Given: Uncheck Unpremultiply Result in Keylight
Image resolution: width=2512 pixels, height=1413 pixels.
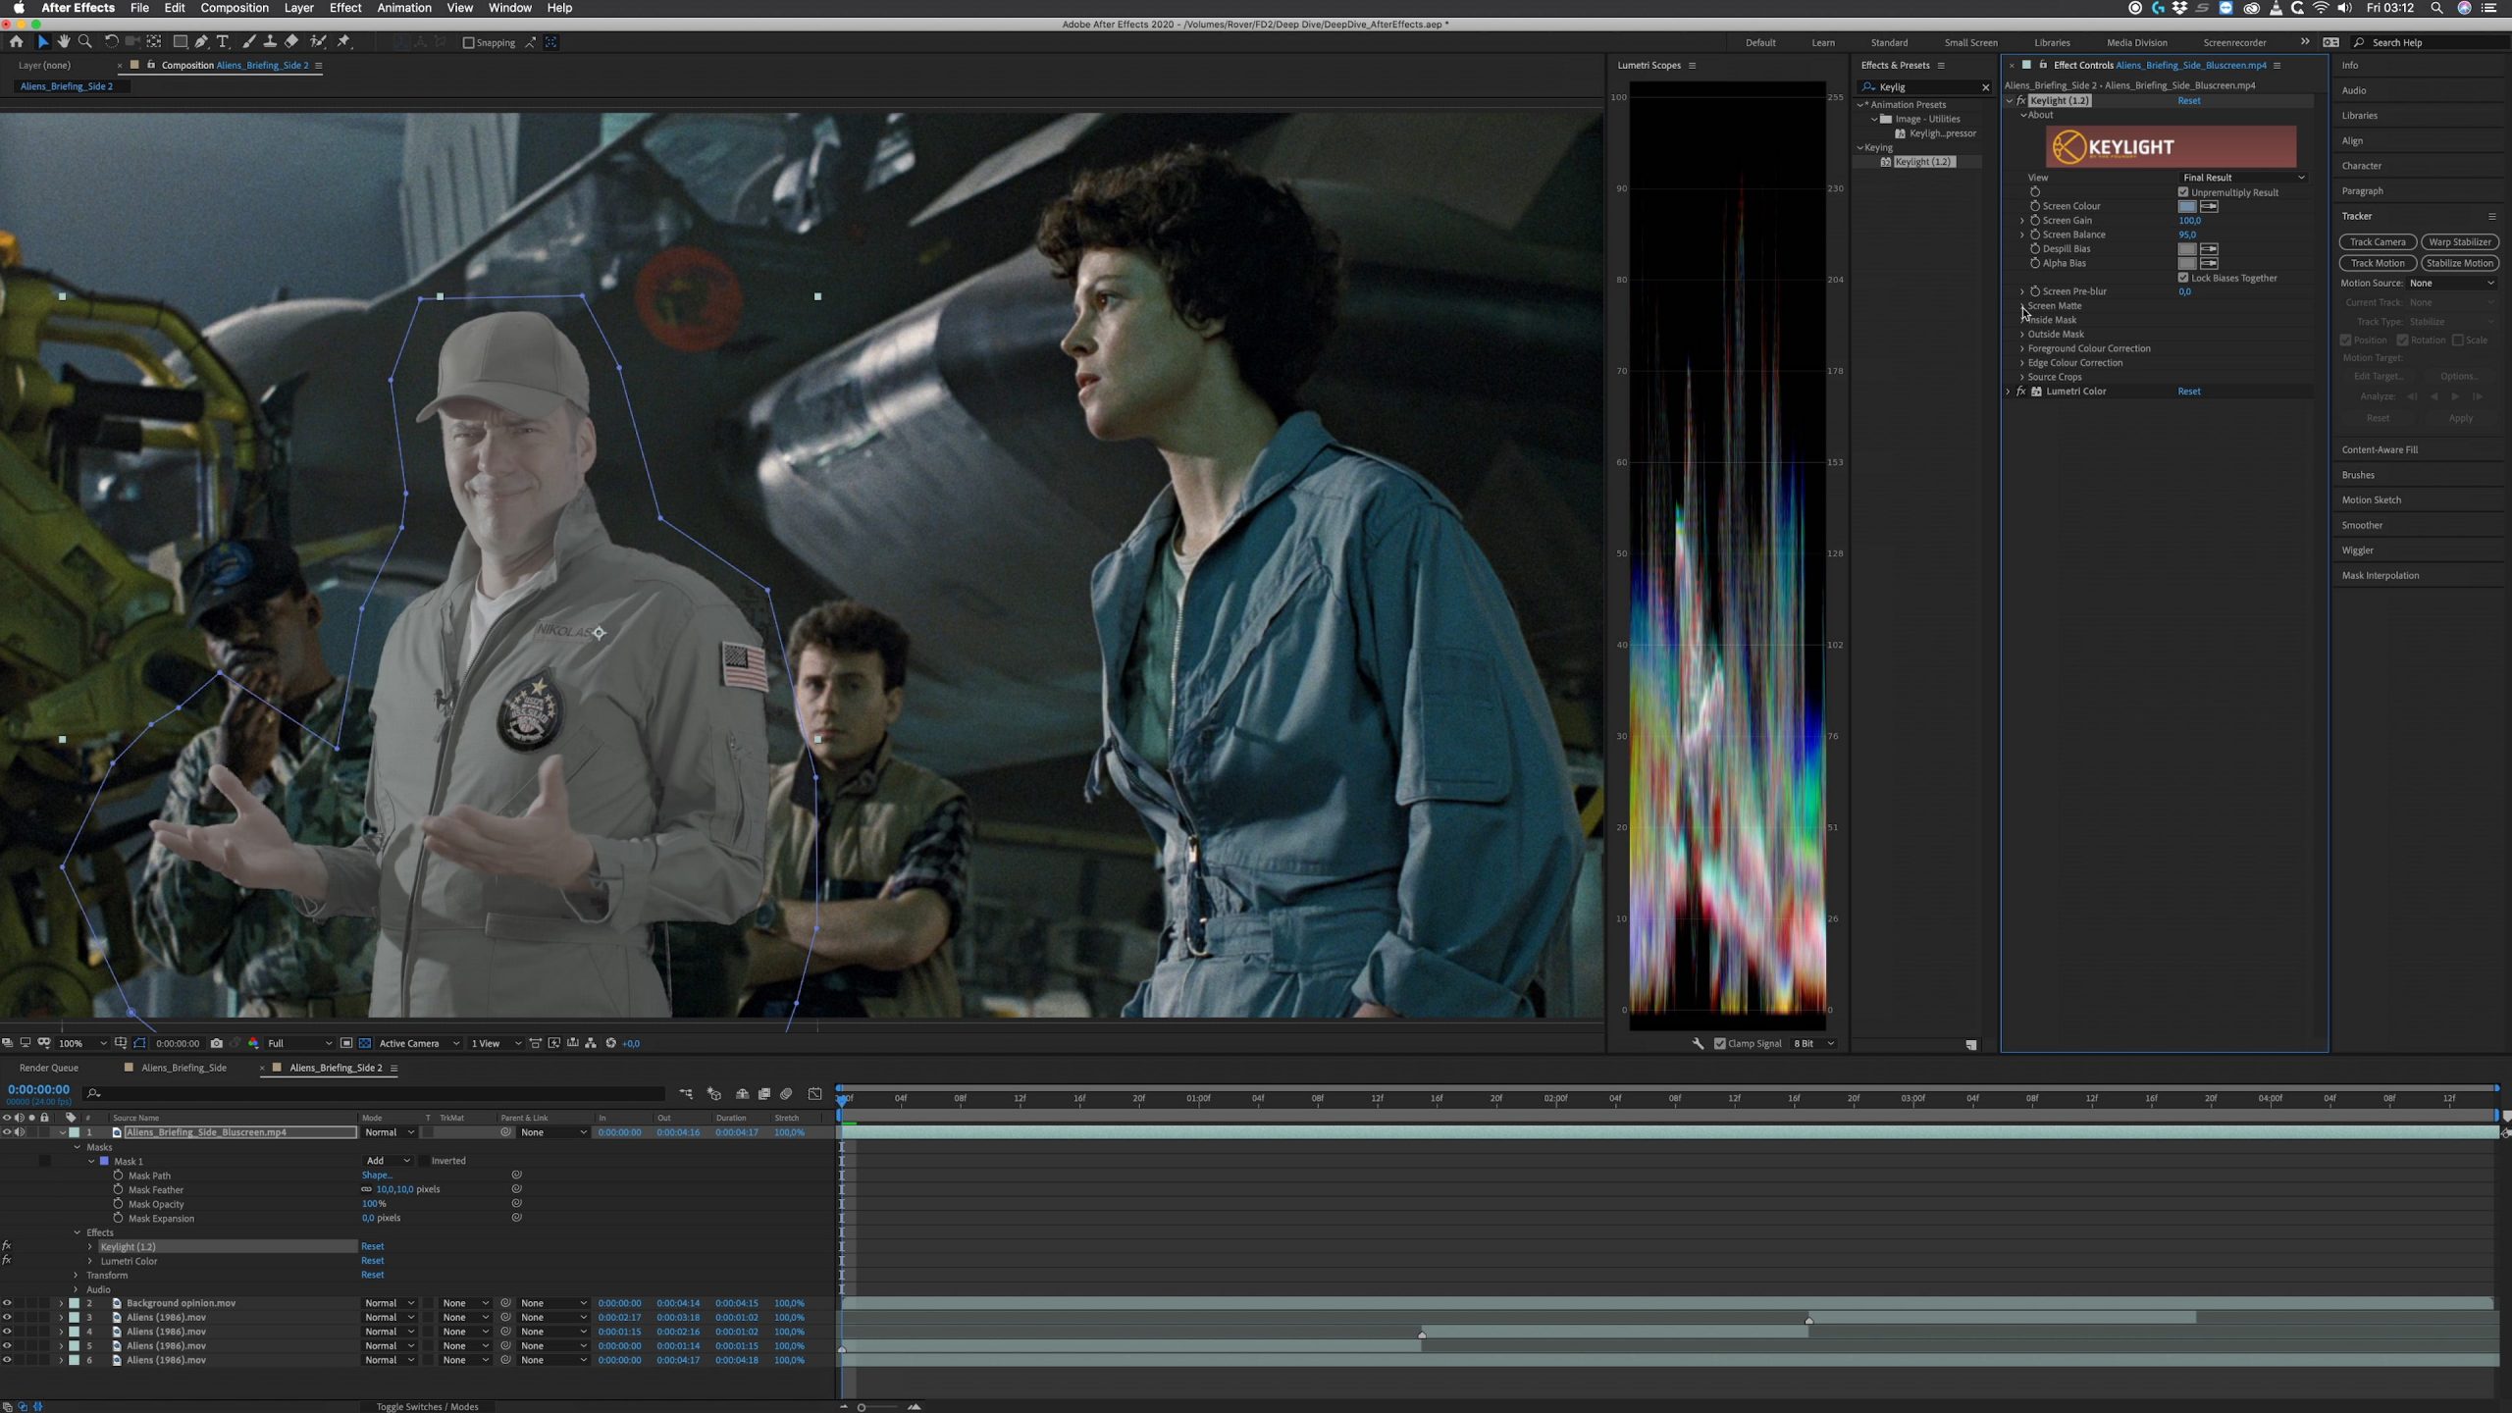Looking at the screenshot, I should coord(2183,192).
